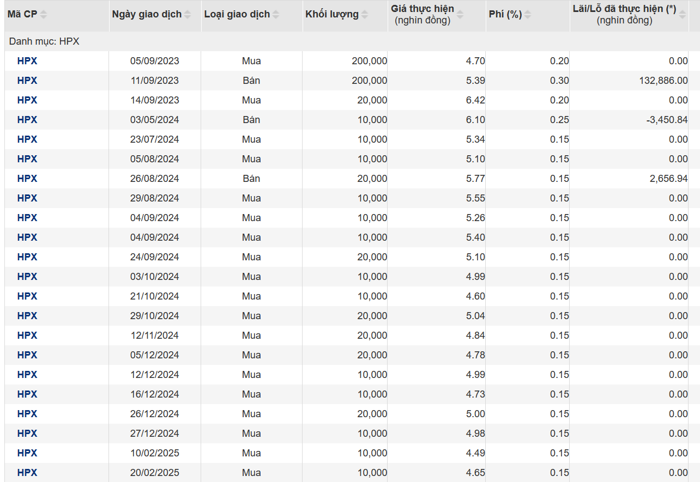The width and height of the screenshot is (700, 482).
Task: Select the date 03/10/2024
Action: pos(155,277)
